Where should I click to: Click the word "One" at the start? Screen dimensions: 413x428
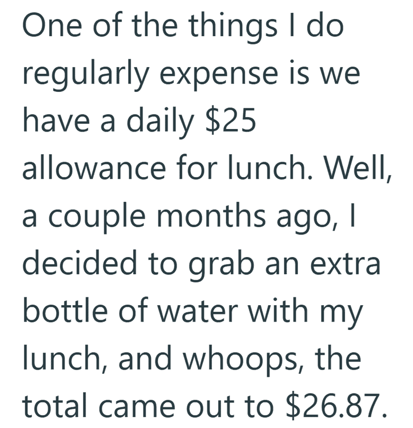[52, 26]
